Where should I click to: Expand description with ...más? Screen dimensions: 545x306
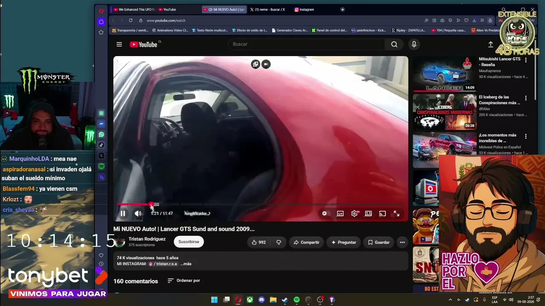point(186,264)
